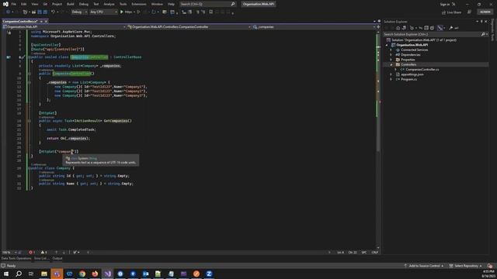Open the code cleanup brush icon
Screen dimensions: 497x279
tap(75, 253)
